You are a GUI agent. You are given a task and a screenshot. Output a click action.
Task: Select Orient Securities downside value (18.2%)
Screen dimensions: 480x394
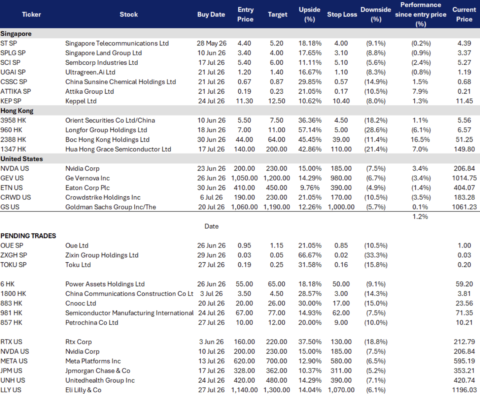tap(376, 121)
